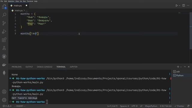This screenshot has width=192, height=108.
Task: Click 'None' output in terminal
Action: [15, 75]
